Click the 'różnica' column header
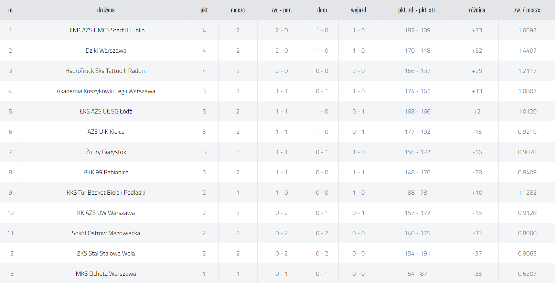This screenshot has height=283, width=555. pyautogui.click(x=477, y=10)
